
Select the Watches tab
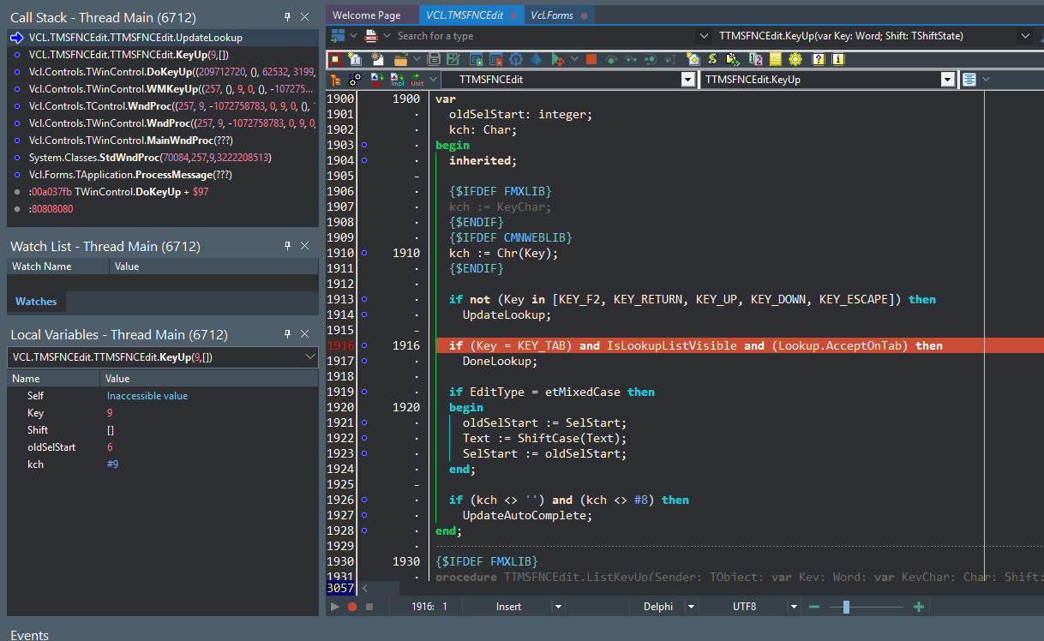pos(36,302)
